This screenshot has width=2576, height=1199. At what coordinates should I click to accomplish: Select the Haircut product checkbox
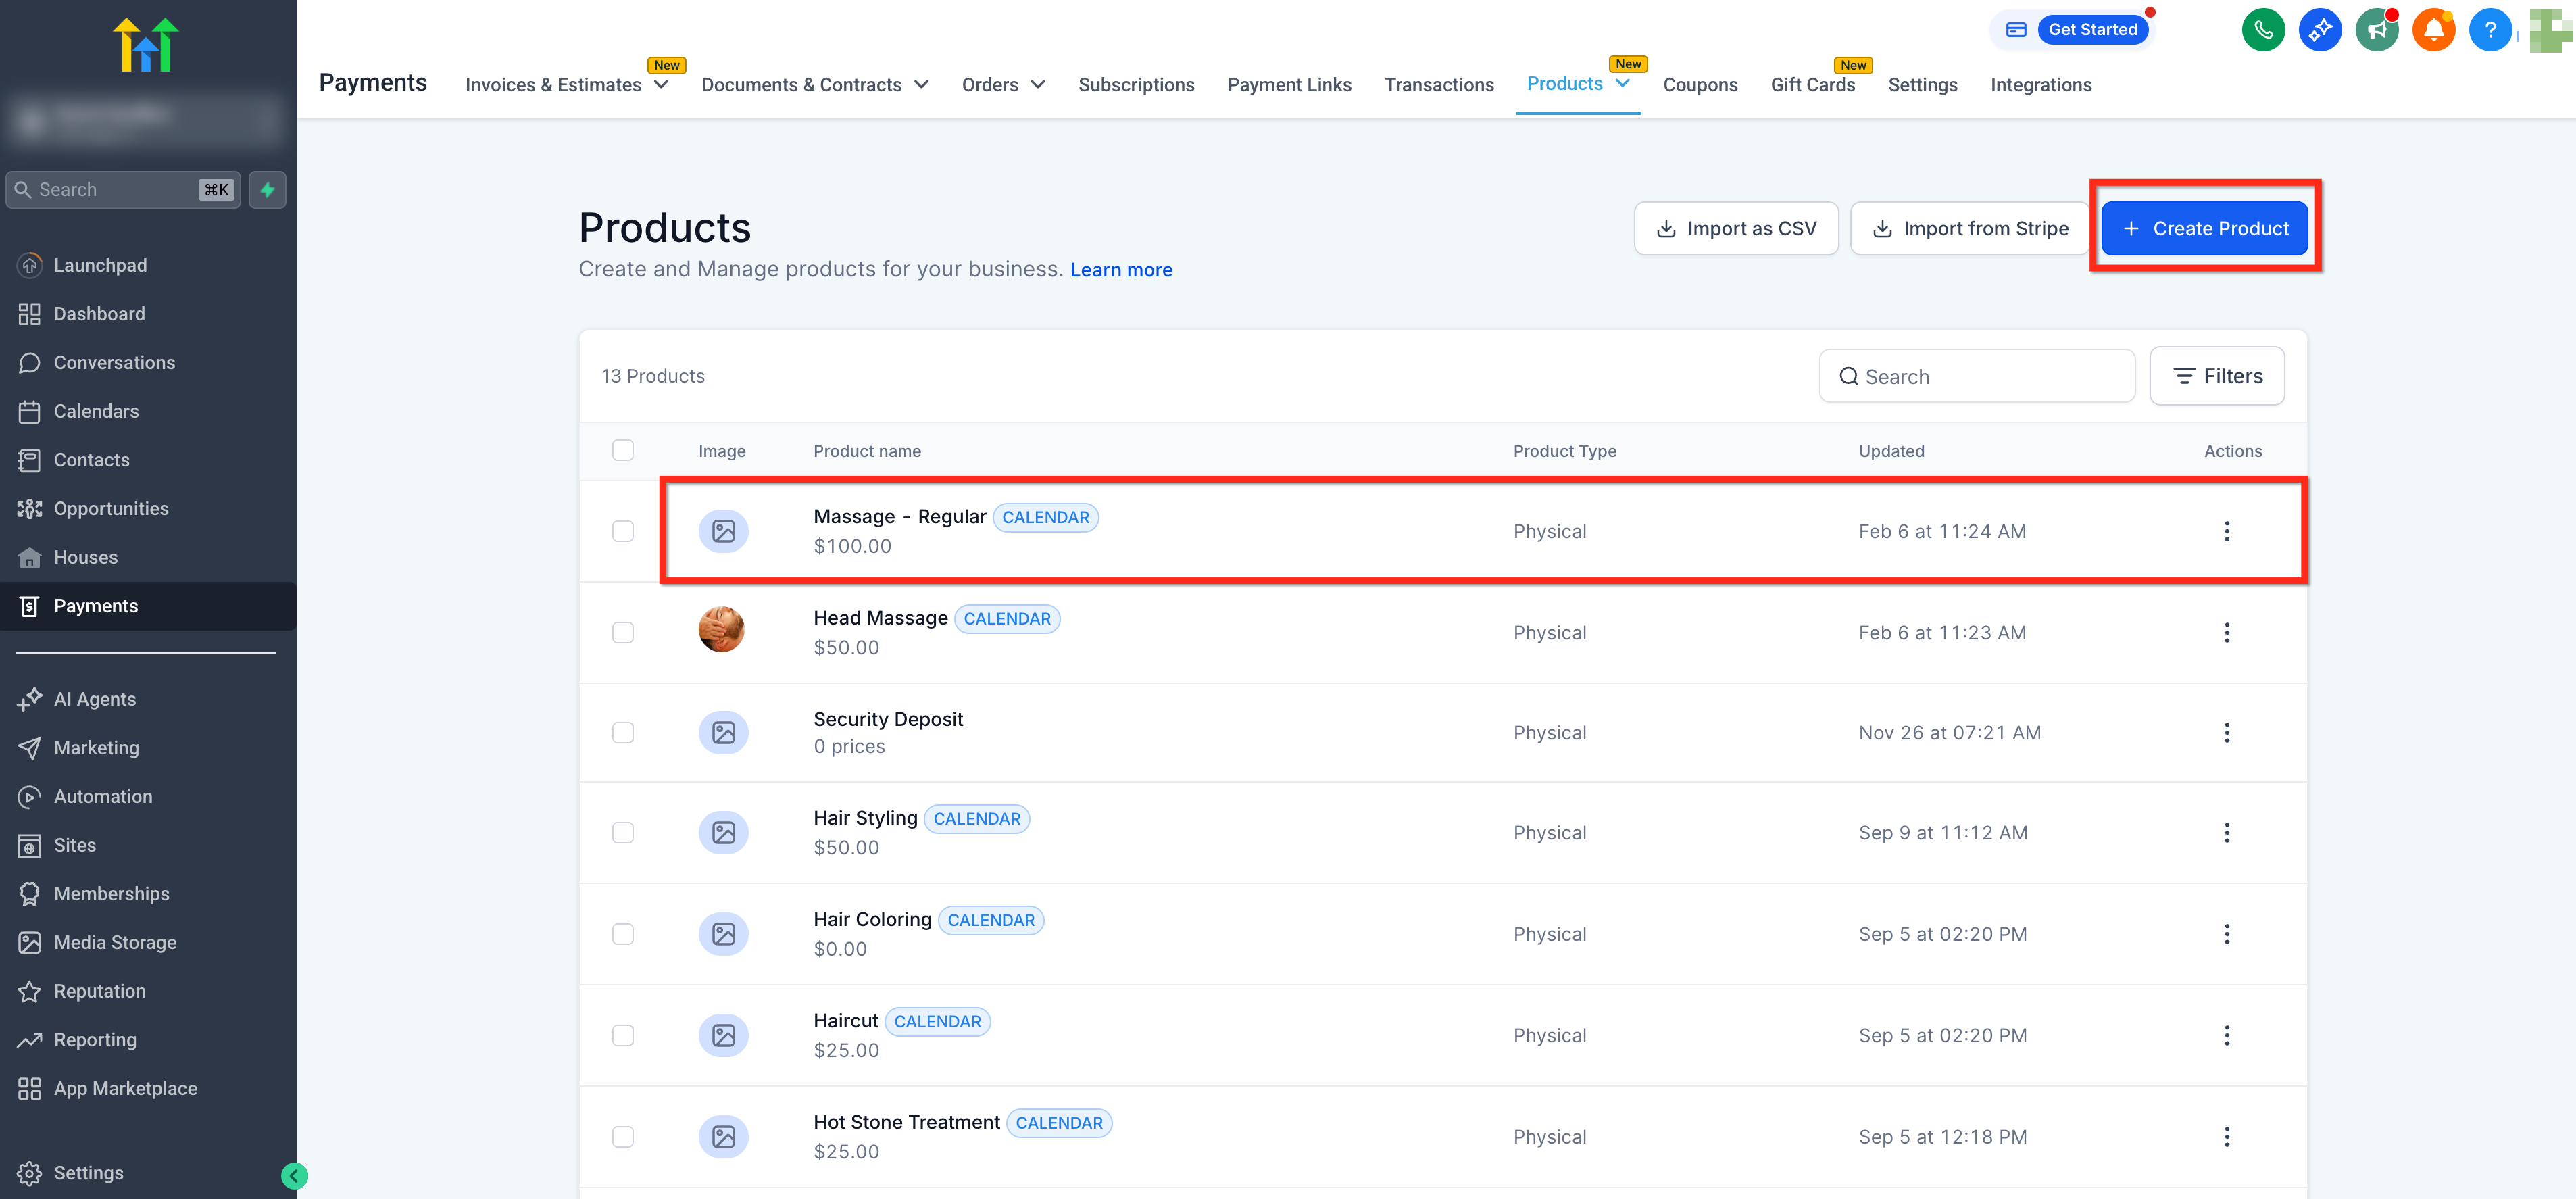click(623, 1036)
